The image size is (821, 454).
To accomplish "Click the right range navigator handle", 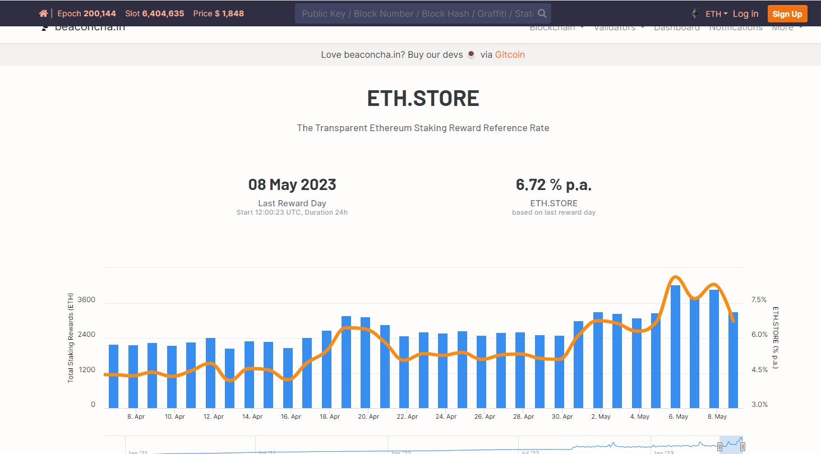I will tap(742, 447).
